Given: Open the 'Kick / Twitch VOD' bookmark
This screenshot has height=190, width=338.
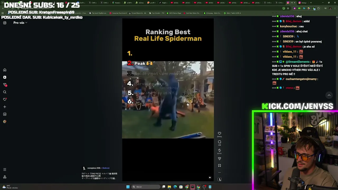Looking at the screenshot, I should (232, 13).
